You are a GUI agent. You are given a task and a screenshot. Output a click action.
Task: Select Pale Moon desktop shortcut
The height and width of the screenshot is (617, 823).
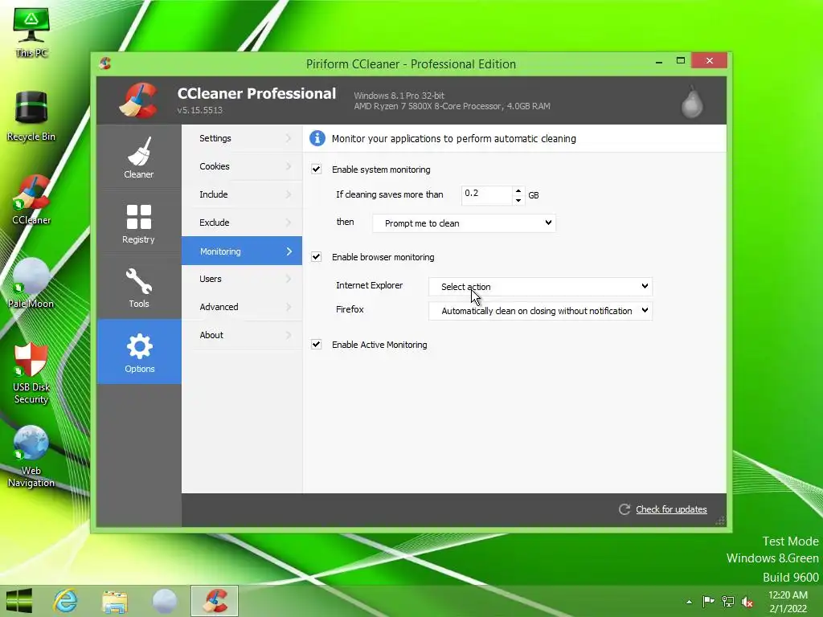31,284
